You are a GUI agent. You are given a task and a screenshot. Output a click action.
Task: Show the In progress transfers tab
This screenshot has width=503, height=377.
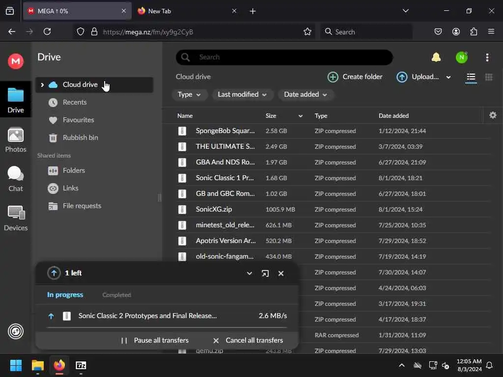tap(65, 295)
